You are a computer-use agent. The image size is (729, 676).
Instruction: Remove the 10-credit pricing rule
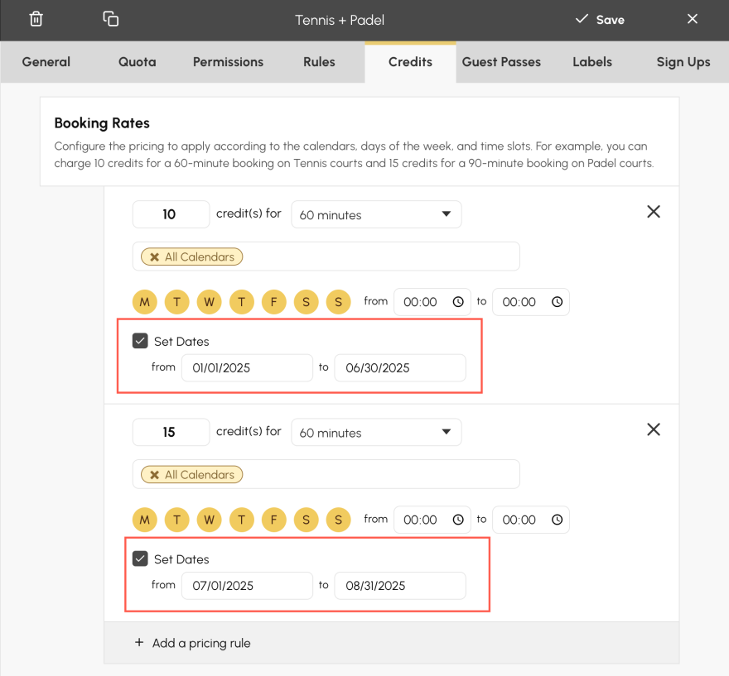[654, 212]
